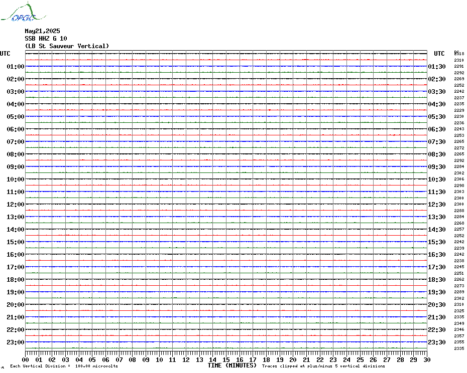Click minute 05 on the bottom time axis
Screen dimensions: 467x373
(x=92, y=359)
